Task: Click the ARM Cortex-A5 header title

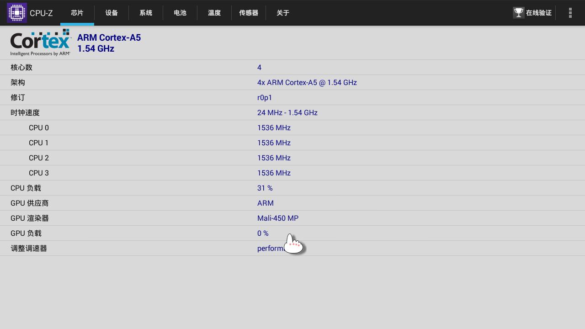Action: coord(109,37)
